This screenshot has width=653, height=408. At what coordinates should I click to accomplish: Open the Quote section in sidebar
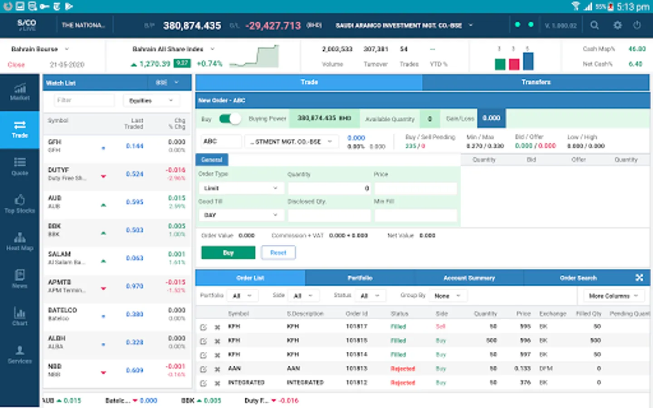point(19,166)
